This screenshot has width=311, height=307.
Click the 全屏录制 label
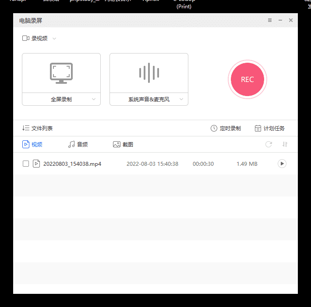tap(61, 99)
